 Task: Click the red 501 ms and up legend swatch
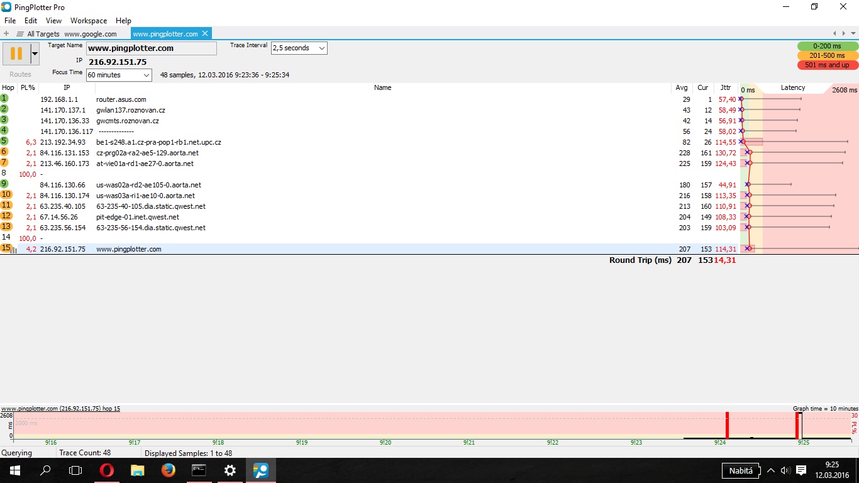827,65
